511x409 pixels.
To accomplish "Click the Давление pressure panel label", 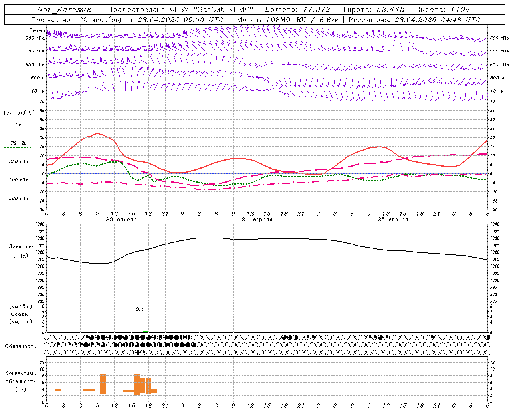I will click(x=21, y=247).
